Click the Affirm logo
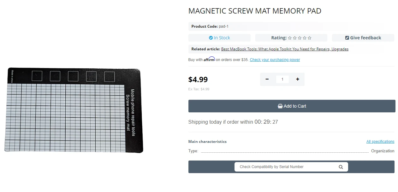 click(209, 59)
